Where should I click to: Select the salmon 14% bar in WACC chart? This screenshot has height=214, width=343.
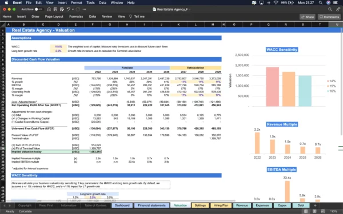pos(272,87)
